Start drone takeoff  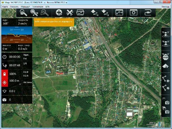(166, 34)
